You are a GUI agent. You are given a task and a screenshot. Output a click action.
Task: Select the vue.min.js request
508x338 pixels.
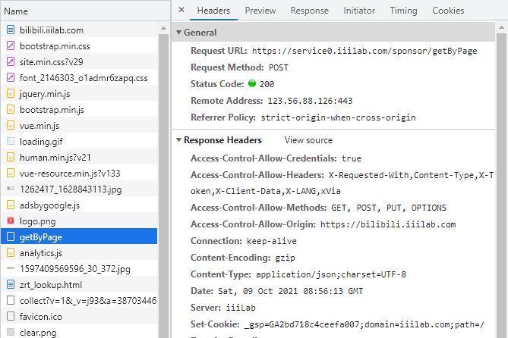(x=79, y=126)
